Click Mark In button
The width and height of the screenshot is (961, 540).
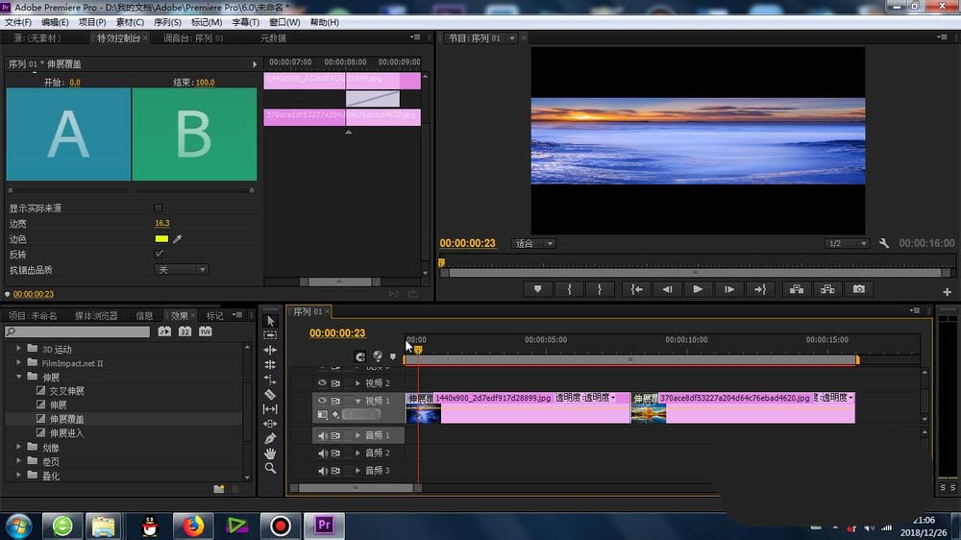pyautogui.click(x=569, y=289)
